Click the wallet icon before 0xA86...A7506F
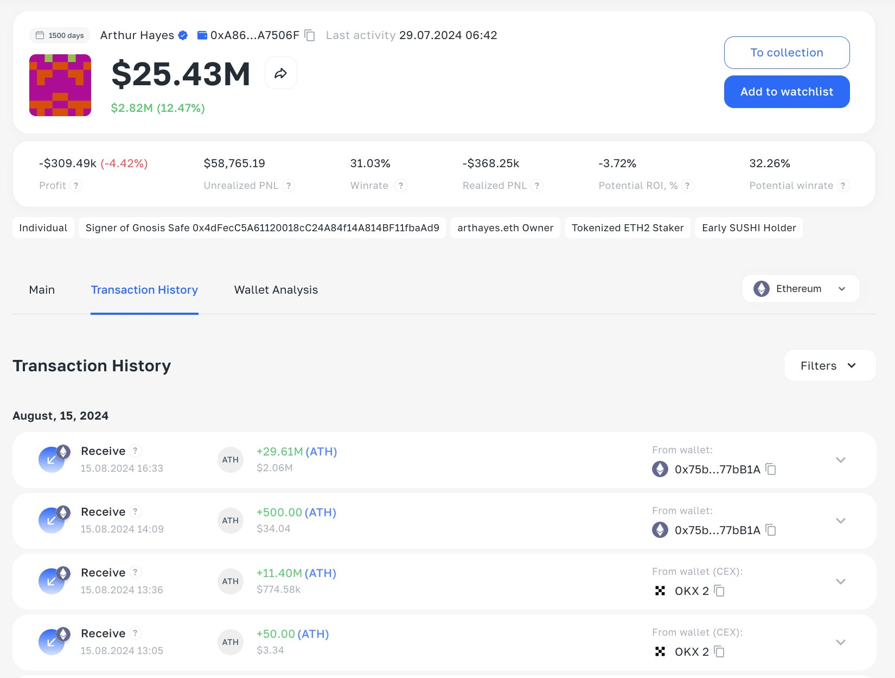 [x=202, y=35]
